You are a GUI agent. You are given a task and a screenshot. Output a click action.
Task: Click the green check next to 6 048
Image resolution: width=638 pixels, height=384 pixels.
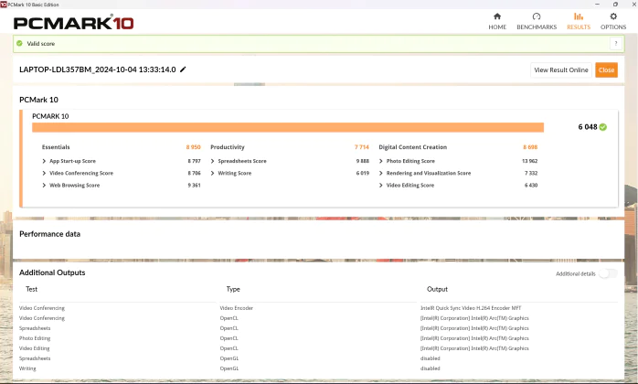click(603, 127)
